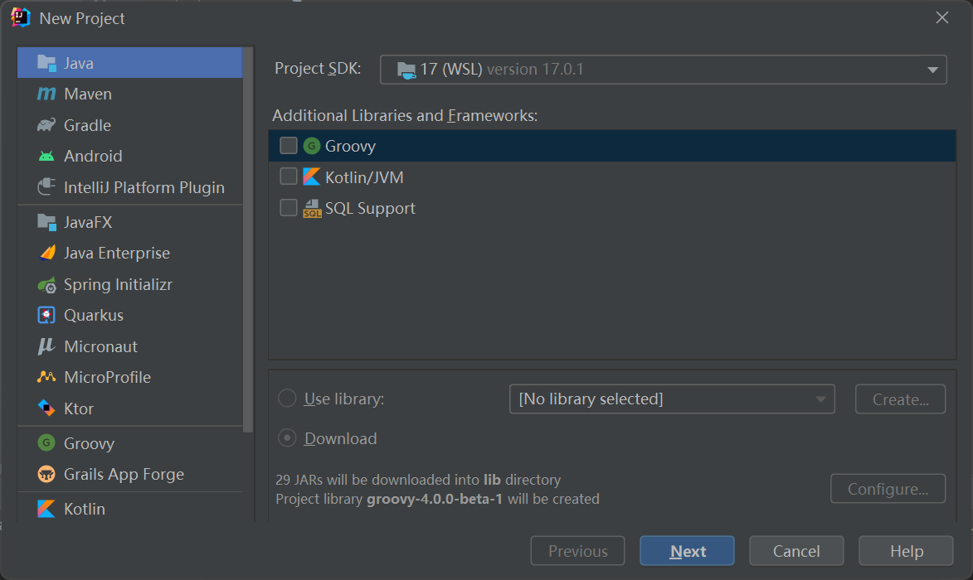Open the Project SDK dropdown
The height and width of the screenshot is (580, 973).
click(662, 70)
